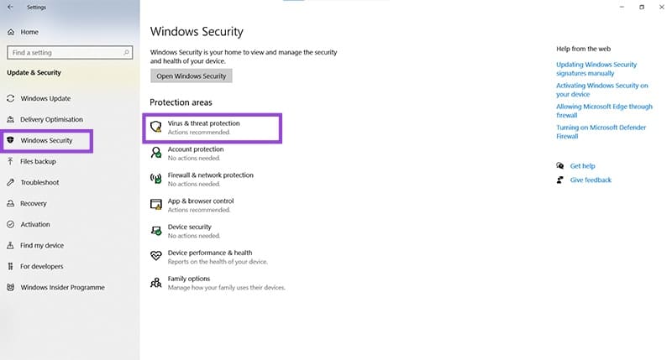
Task: Click the Virus & threat protection shield icon
Action: click(x=156, y=127)
